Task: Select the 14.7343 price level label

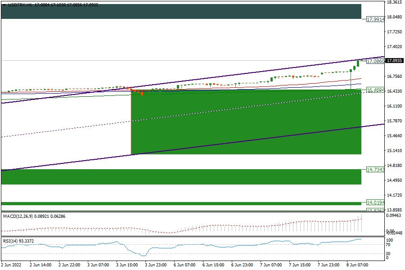Action: (x=375, y=170)
